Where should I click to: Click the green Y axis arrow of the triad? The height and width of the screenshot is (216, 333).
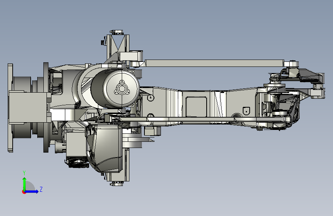(x=24, y=184)
